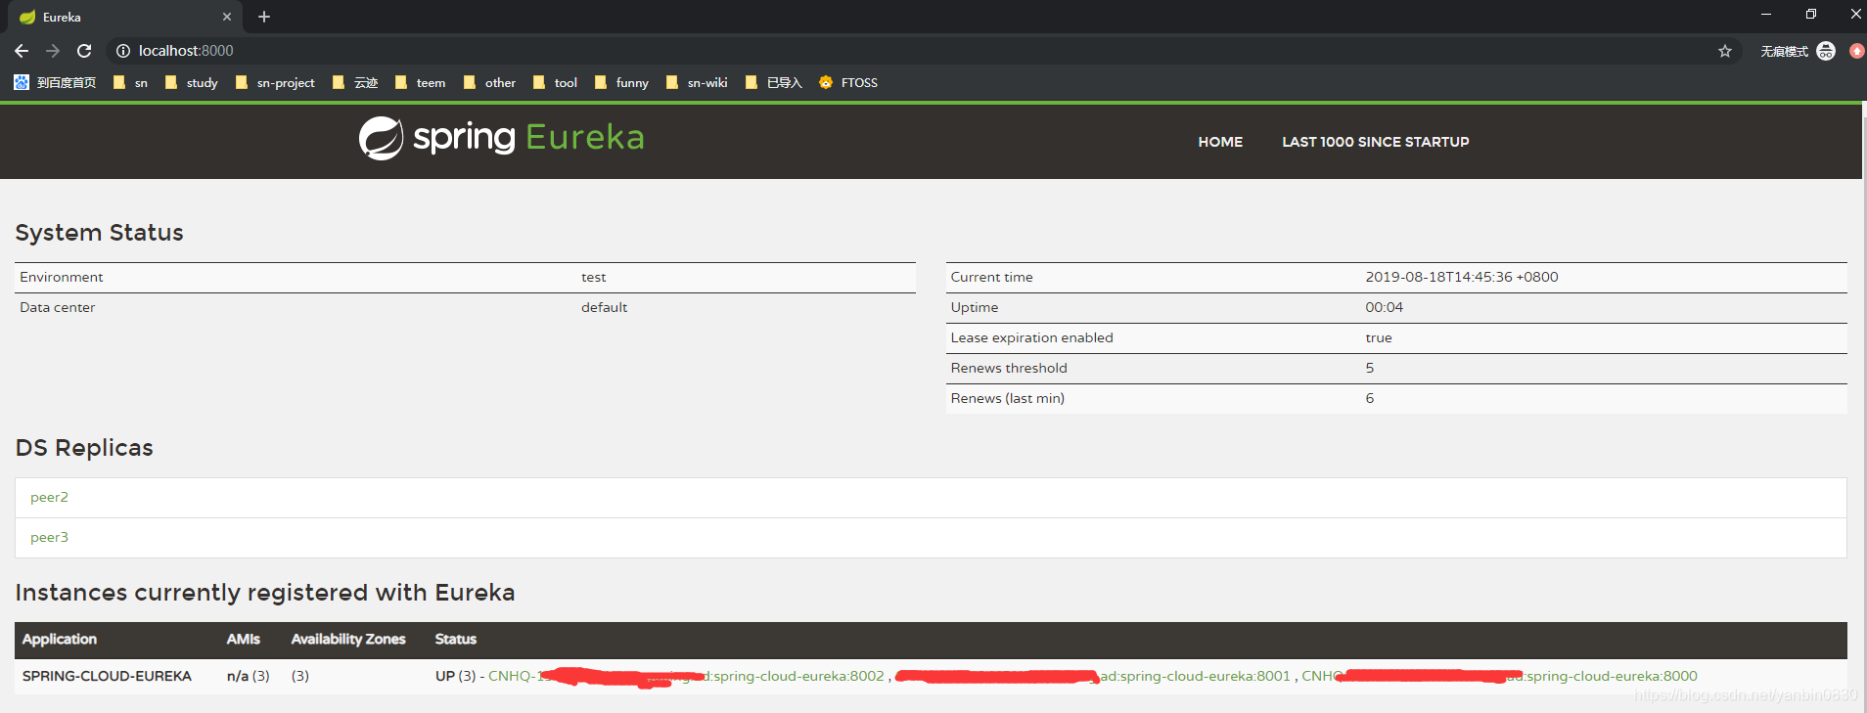Screen dimensions: 1867x713
Task: Open the study bookmark folder
Action: (192, 82)
